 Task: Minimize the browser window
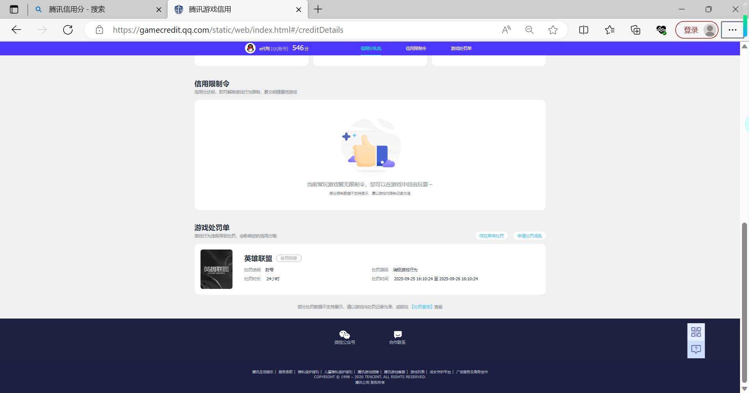(x=682, y=9)
